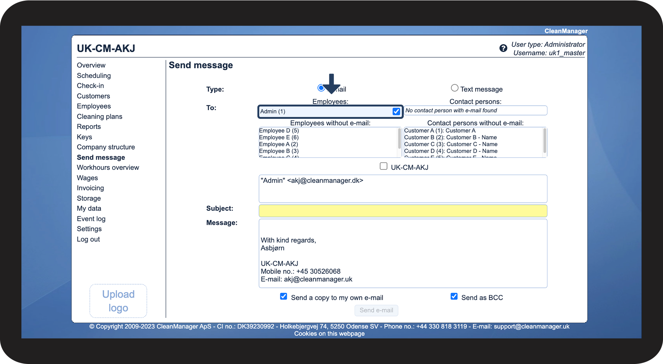
Task: Select Customer C (3) contact person
Action: (x=451, y=144)
